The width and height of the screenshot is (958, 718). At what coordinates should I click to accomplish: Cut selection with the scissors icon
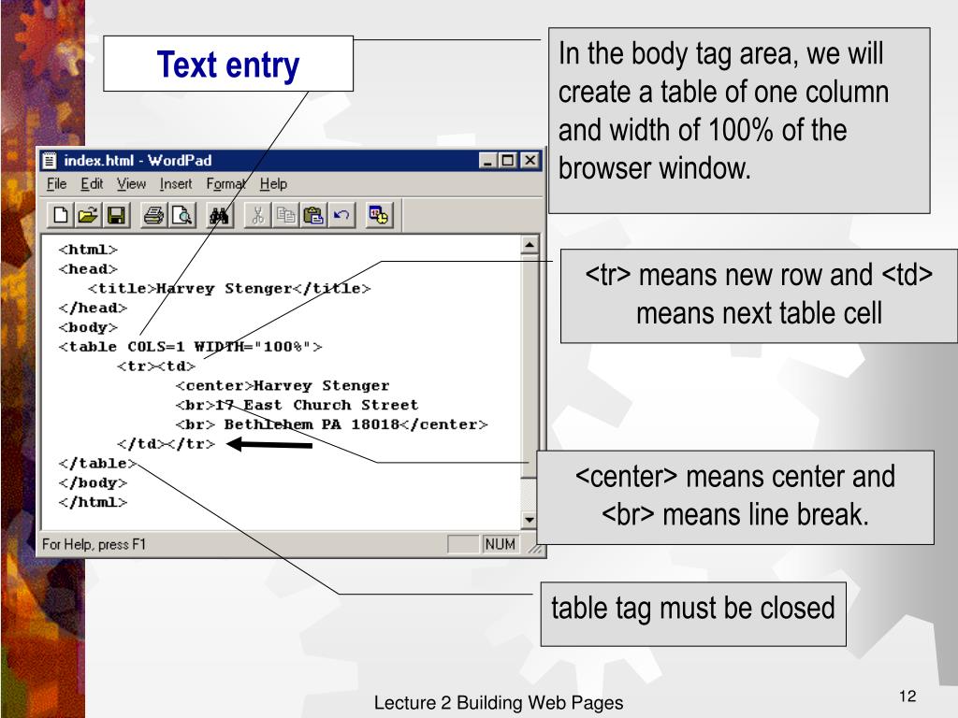pos(258,215)
